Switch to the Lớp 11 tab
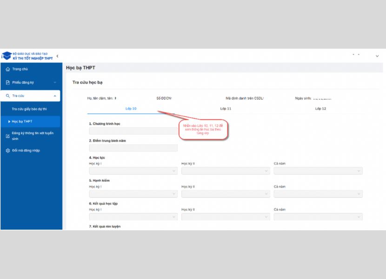The height and width of the screenshot is (279, 386). tap(226, 108)
